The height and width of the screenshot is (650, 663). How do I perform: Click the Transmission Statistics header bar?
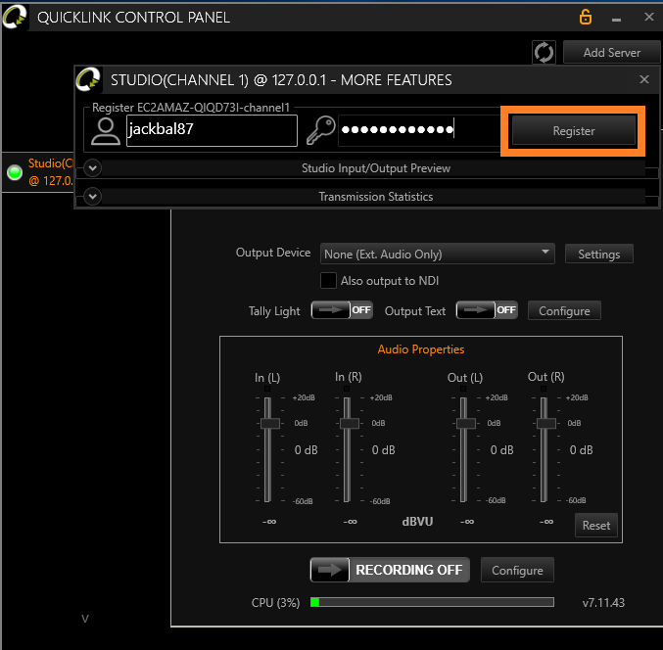374,197
